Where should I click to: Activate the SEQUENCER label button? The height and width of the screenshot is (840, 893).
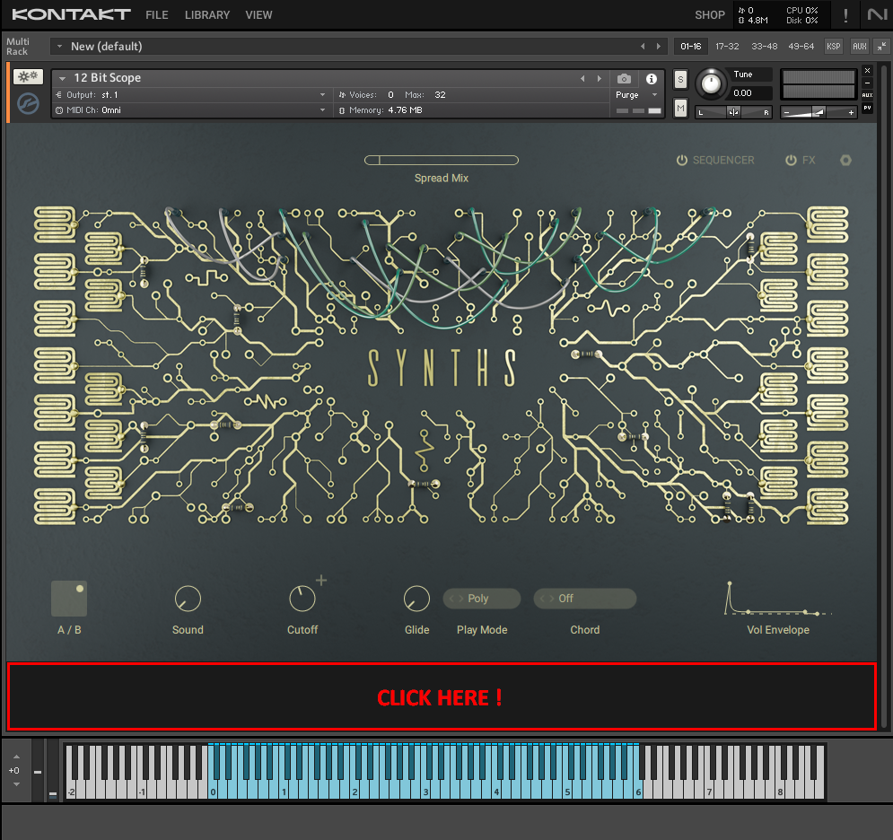click(722, 160)
